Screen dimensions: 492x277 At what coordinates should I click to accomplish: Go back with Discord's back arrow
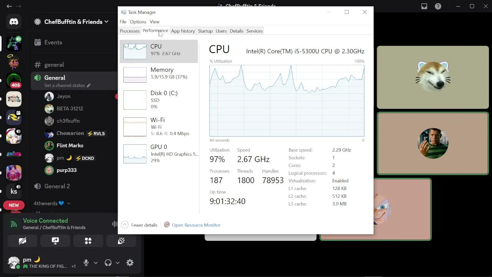point(9,6)
